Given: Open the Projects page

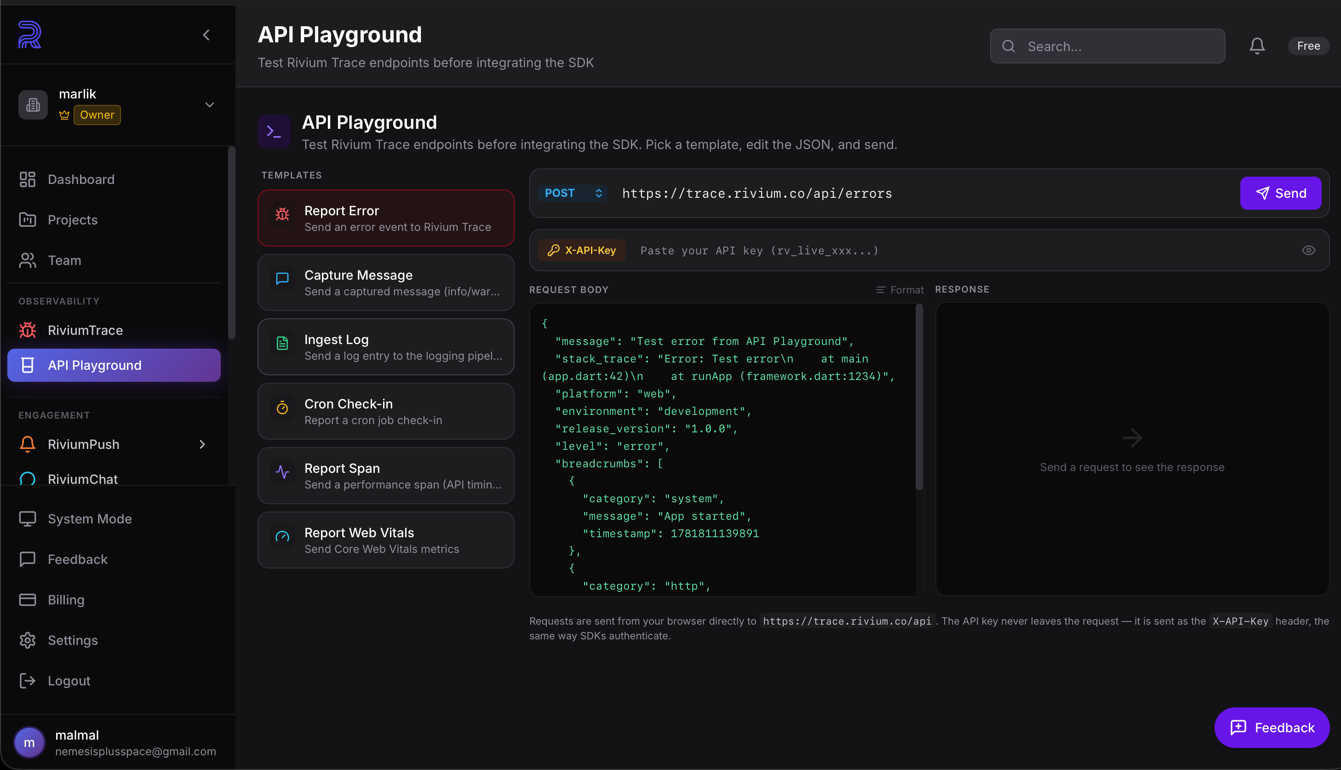Looking at the screenshot, I should pyautogui.click(x=114, y=219).
